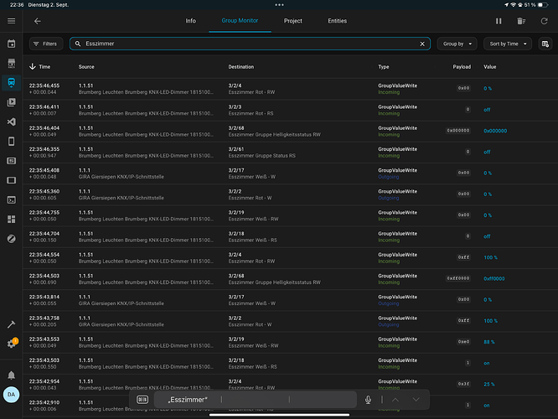The height and width of the screenshot is (419, 558).
Task: Select the telegram row at 22:35:44,755
Action: (x=290, y=215)
